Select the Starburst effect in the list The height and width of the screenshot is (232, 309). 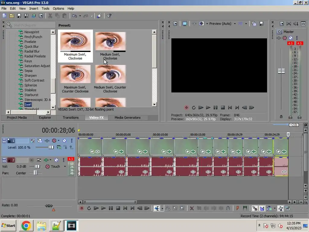pyautogui.click(x=31, y=95)
